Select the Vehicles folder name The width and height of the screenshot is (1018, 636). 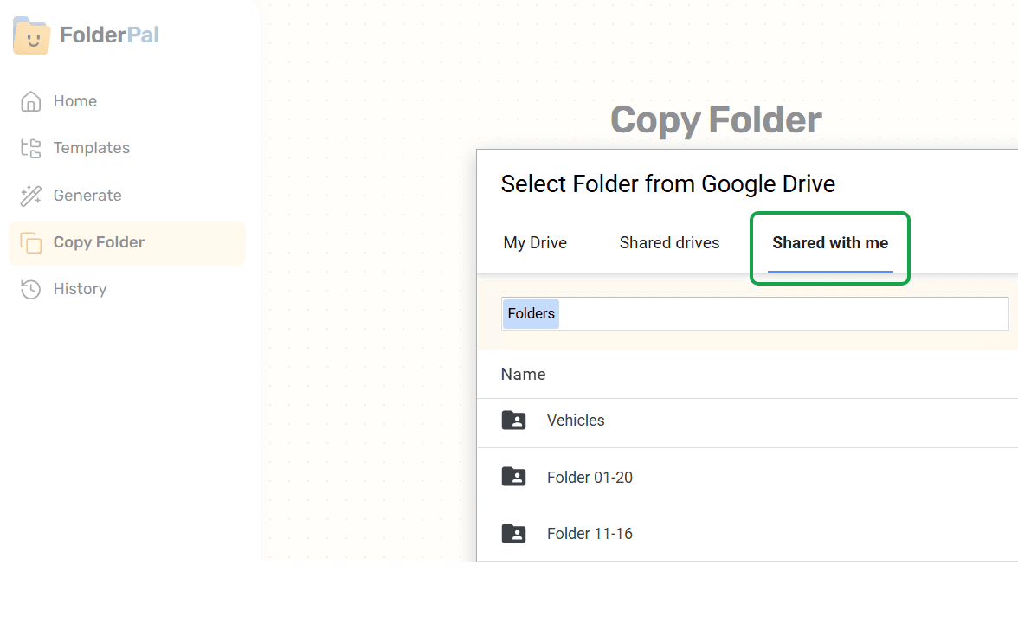(x=576, y=421)
